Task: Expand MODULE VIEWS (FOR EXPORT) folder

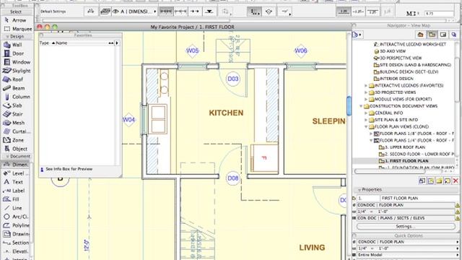Action: pos(366,100)
